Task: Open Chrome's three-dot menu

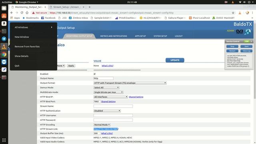Action: (252, 13)
